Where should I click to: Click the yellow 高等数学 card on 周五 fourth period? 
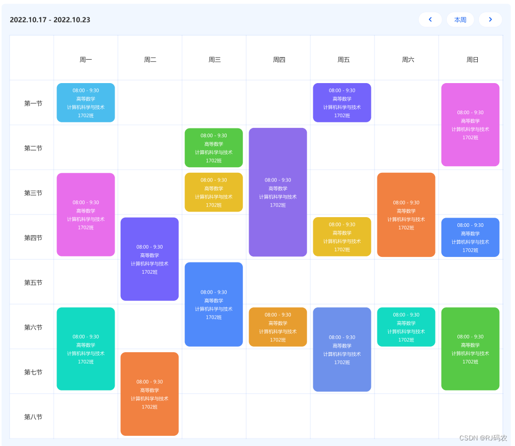[342, 237]
